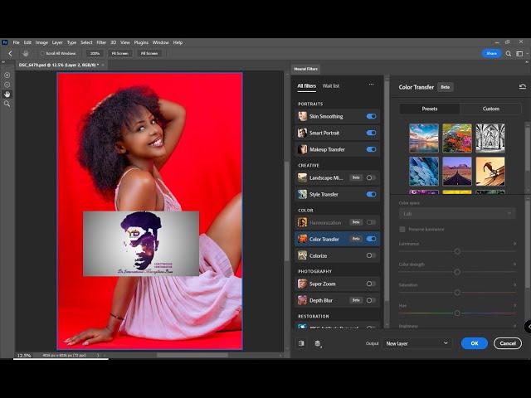Click the Cancel button
The image size is (531, 398).
pyautogui.click(x=508, y=343)
